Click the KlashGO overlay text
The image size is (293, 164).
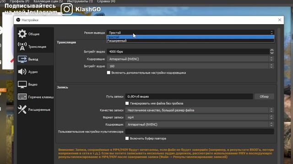tap(88, 9)
